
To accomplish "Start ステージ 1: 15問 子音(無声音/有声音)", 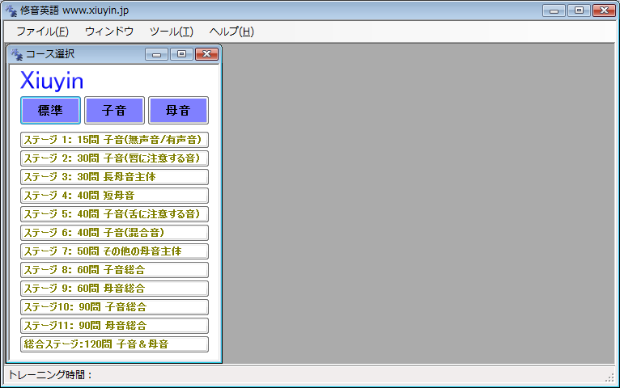I will (114, 140).
